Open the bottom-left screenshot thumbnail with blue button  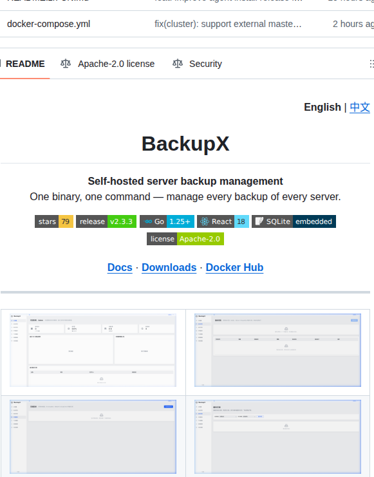point(93,437)
